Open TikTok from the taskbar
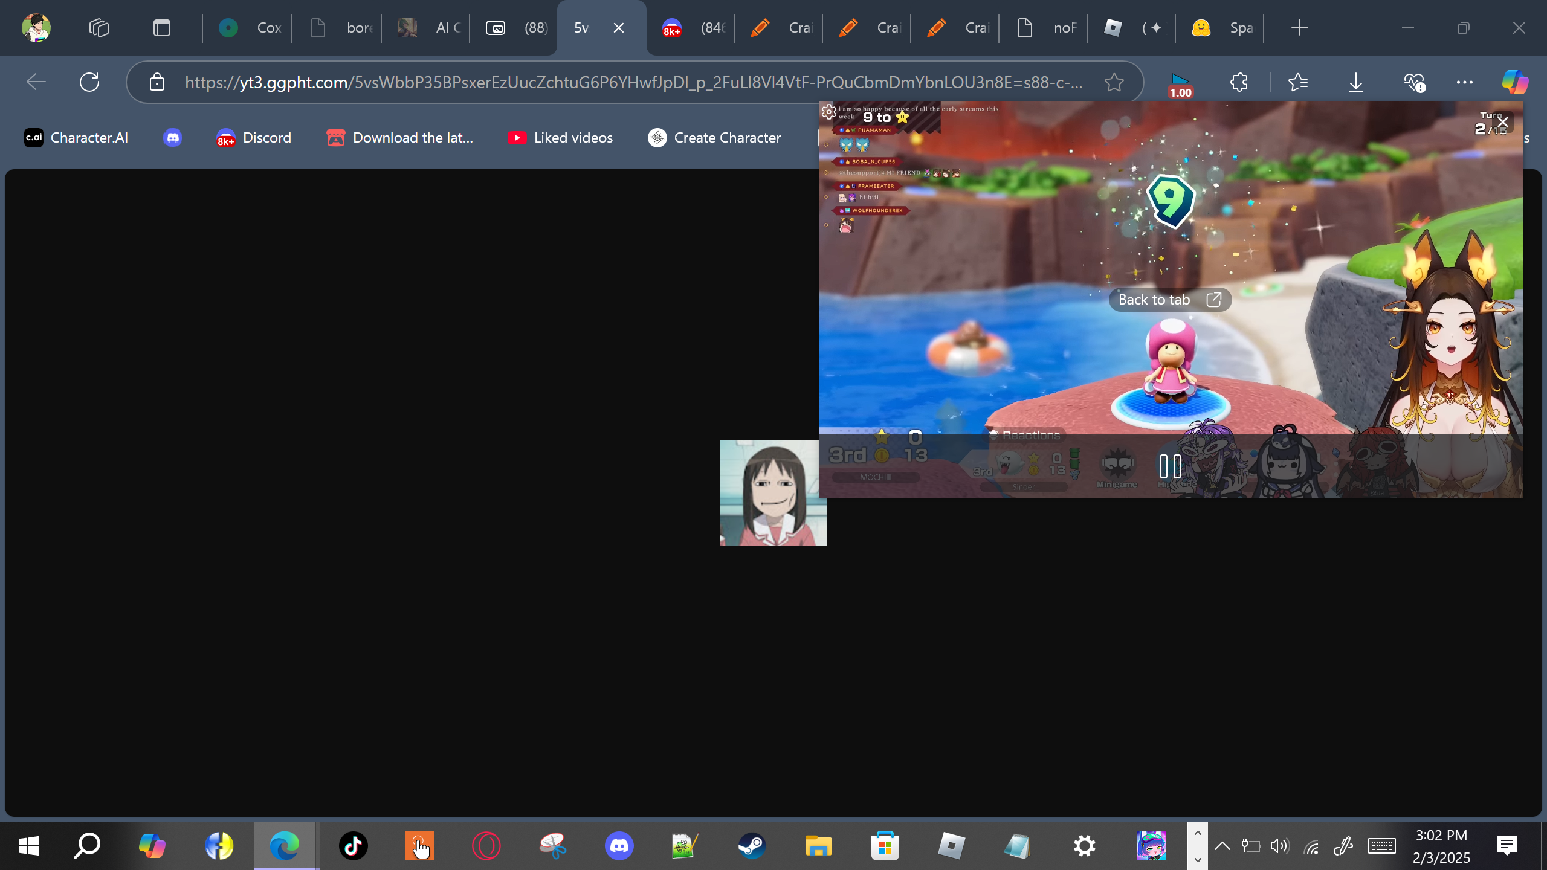 point(353,846)
